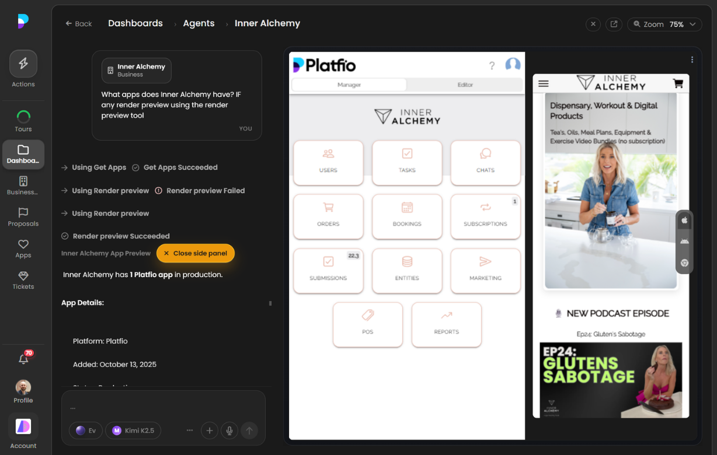
Task: Select the Chrome web preview icon
Action: 684,263
